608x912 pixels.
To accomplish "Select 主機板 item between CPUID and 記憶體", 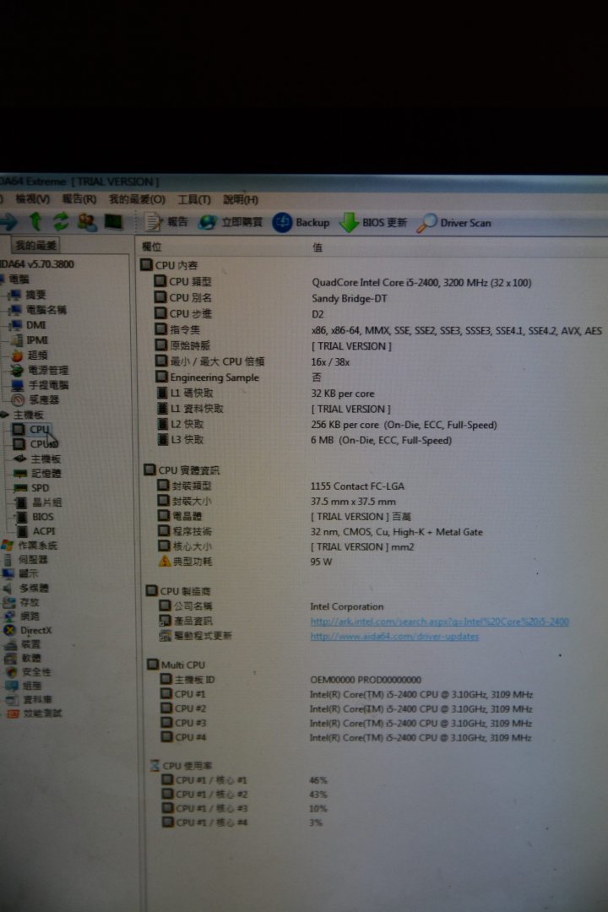I will point(38,459).
